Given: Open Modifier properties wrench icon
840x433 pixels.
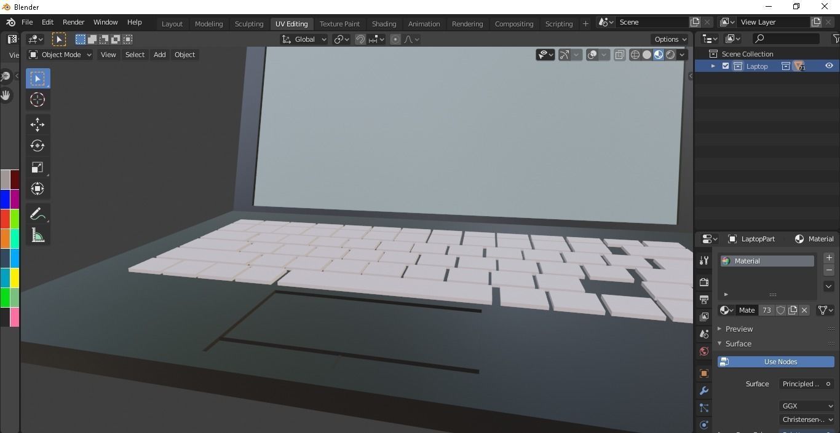Looking at the screenshot, I should tap(704, 391).
